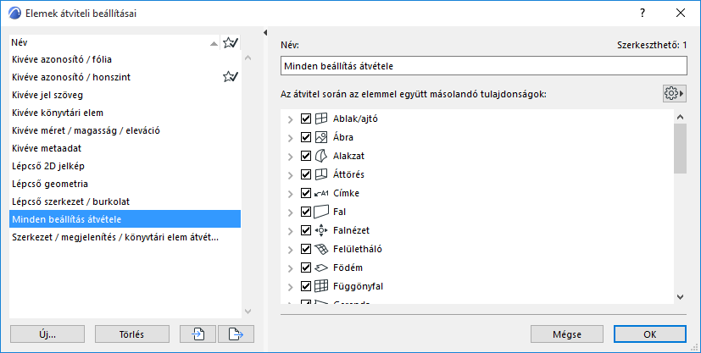
Task: Disable the Felületháló checkbox
Action: 306,249
